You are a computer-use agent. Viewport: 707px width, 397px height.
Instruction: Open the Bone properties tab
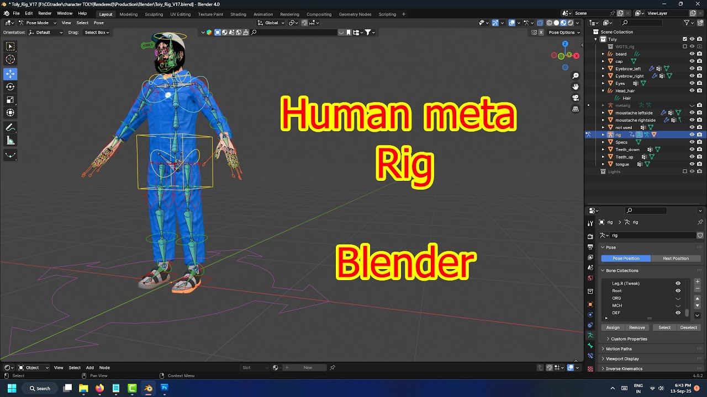(590, 346)
